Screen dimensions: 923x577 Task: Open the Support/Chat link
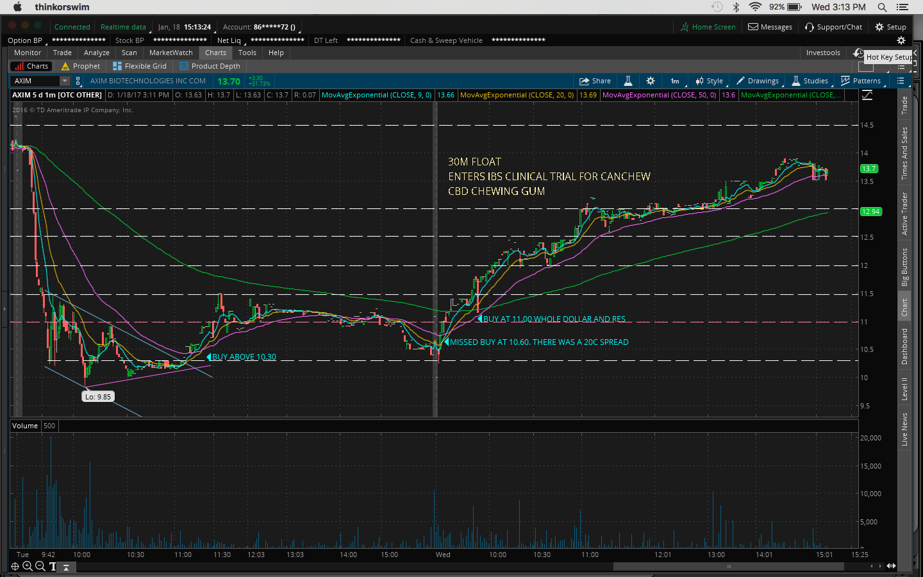tap(833, 27)
